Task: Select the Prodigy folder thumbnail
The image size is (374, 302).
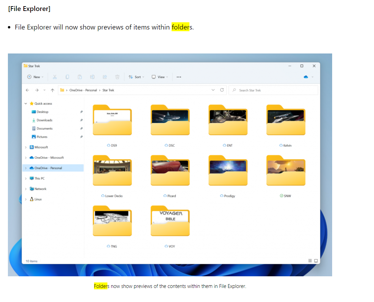Action: (x=228, y=170)
